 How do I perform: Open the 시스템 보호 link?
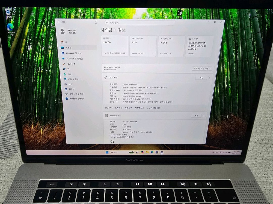[139, 108]
